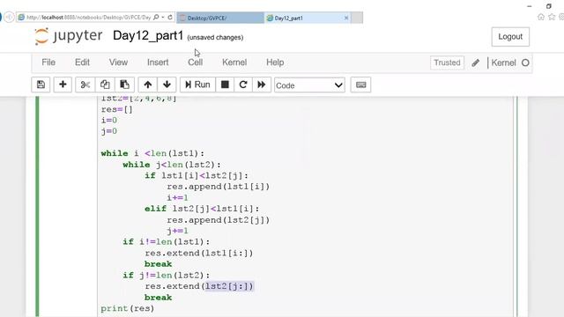This screenshot has width=564, height=317.
Task: Open command palette keyboard icon
Action: (x=360, y=85)
